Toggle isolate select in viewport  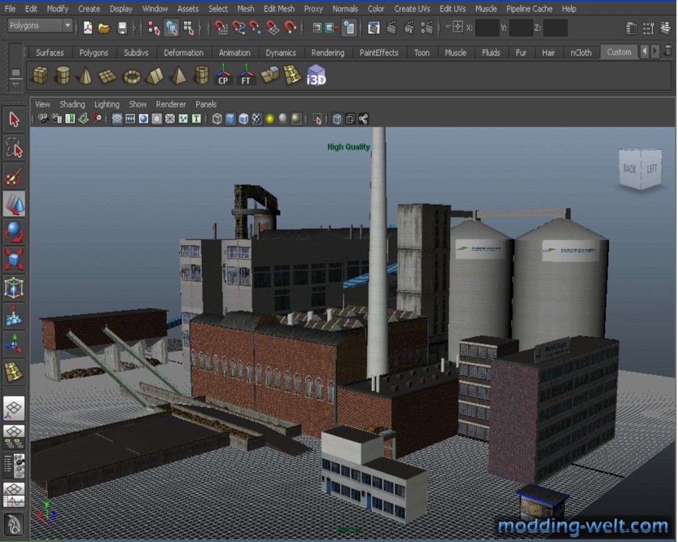point(317,119)
